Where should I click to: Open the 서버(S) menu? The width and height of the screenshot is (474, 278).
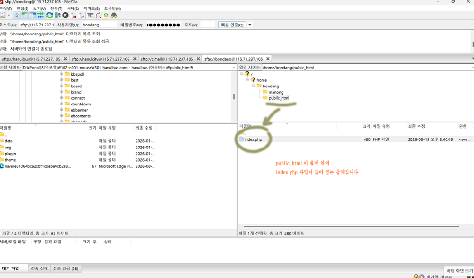click(x=73, y=9)
